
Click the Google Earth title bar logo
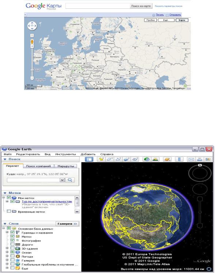4,149
